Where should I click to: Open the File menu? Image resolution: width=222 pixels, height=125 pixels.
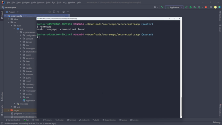click(x=8, y=2)
